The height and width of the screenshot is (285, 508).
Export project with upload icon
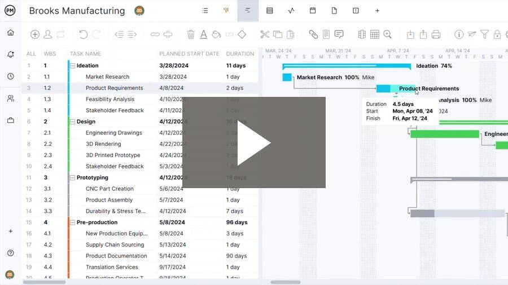[x=423, y=34]
